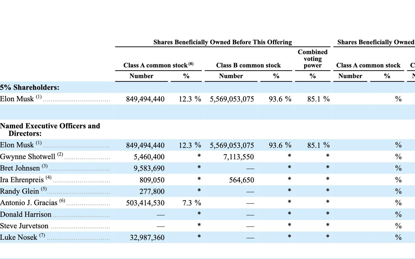Select the name "Gwynne Shotwell"
Viewport: 415px width, 259px height.
(x=28, y=157)
